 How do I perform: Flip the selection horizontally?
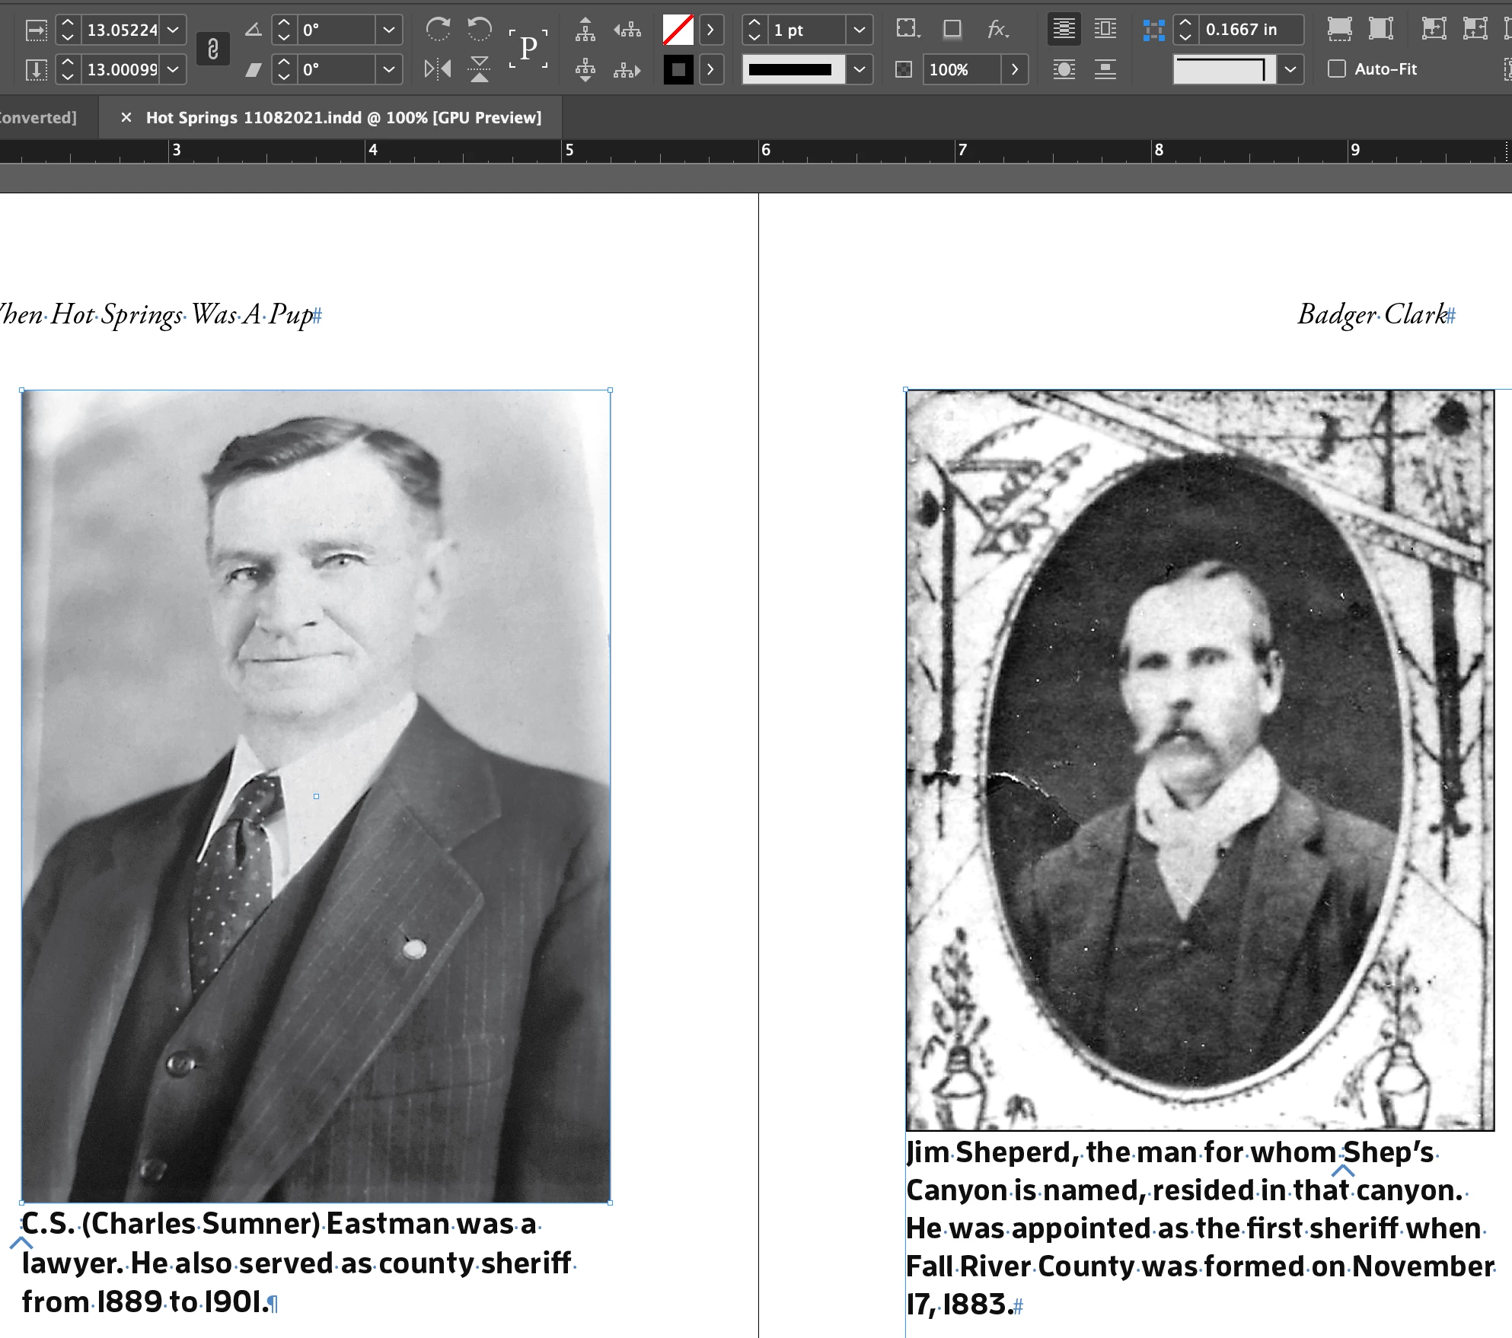438,69
